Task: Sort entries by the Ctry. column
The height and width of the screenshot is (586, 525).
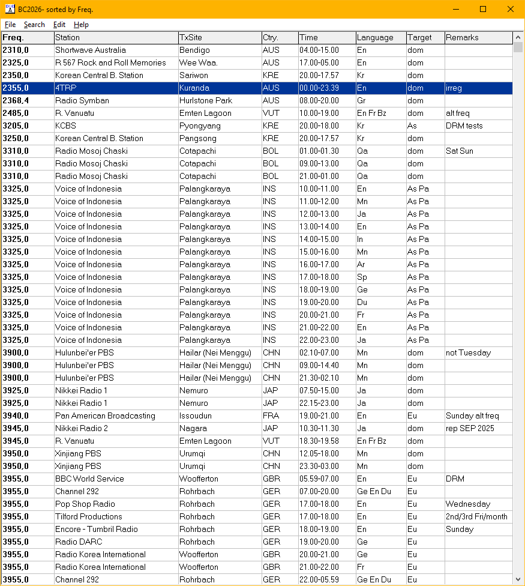Action: (278, 37)
